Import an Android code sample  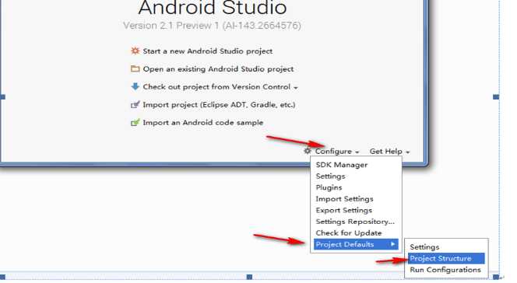202,122
